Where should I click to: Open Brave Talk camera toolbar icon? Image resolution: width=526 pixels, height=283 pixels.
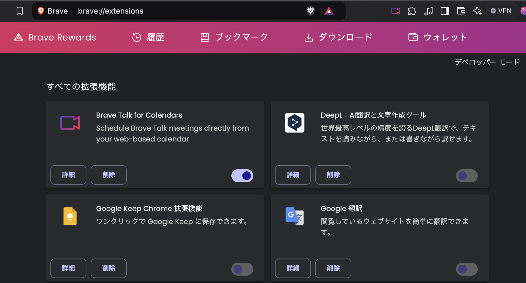(x=396, y=11)
